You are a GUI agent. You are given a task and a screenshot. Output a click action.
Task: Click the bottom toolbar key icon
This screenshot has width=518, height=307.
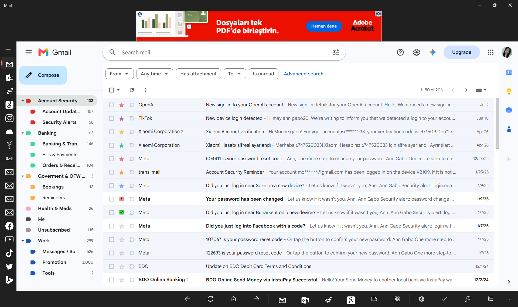[468, 299]
